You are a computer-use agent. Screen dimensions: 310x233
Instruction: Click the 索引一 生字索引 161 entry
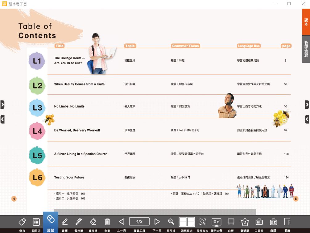point(70,194)
